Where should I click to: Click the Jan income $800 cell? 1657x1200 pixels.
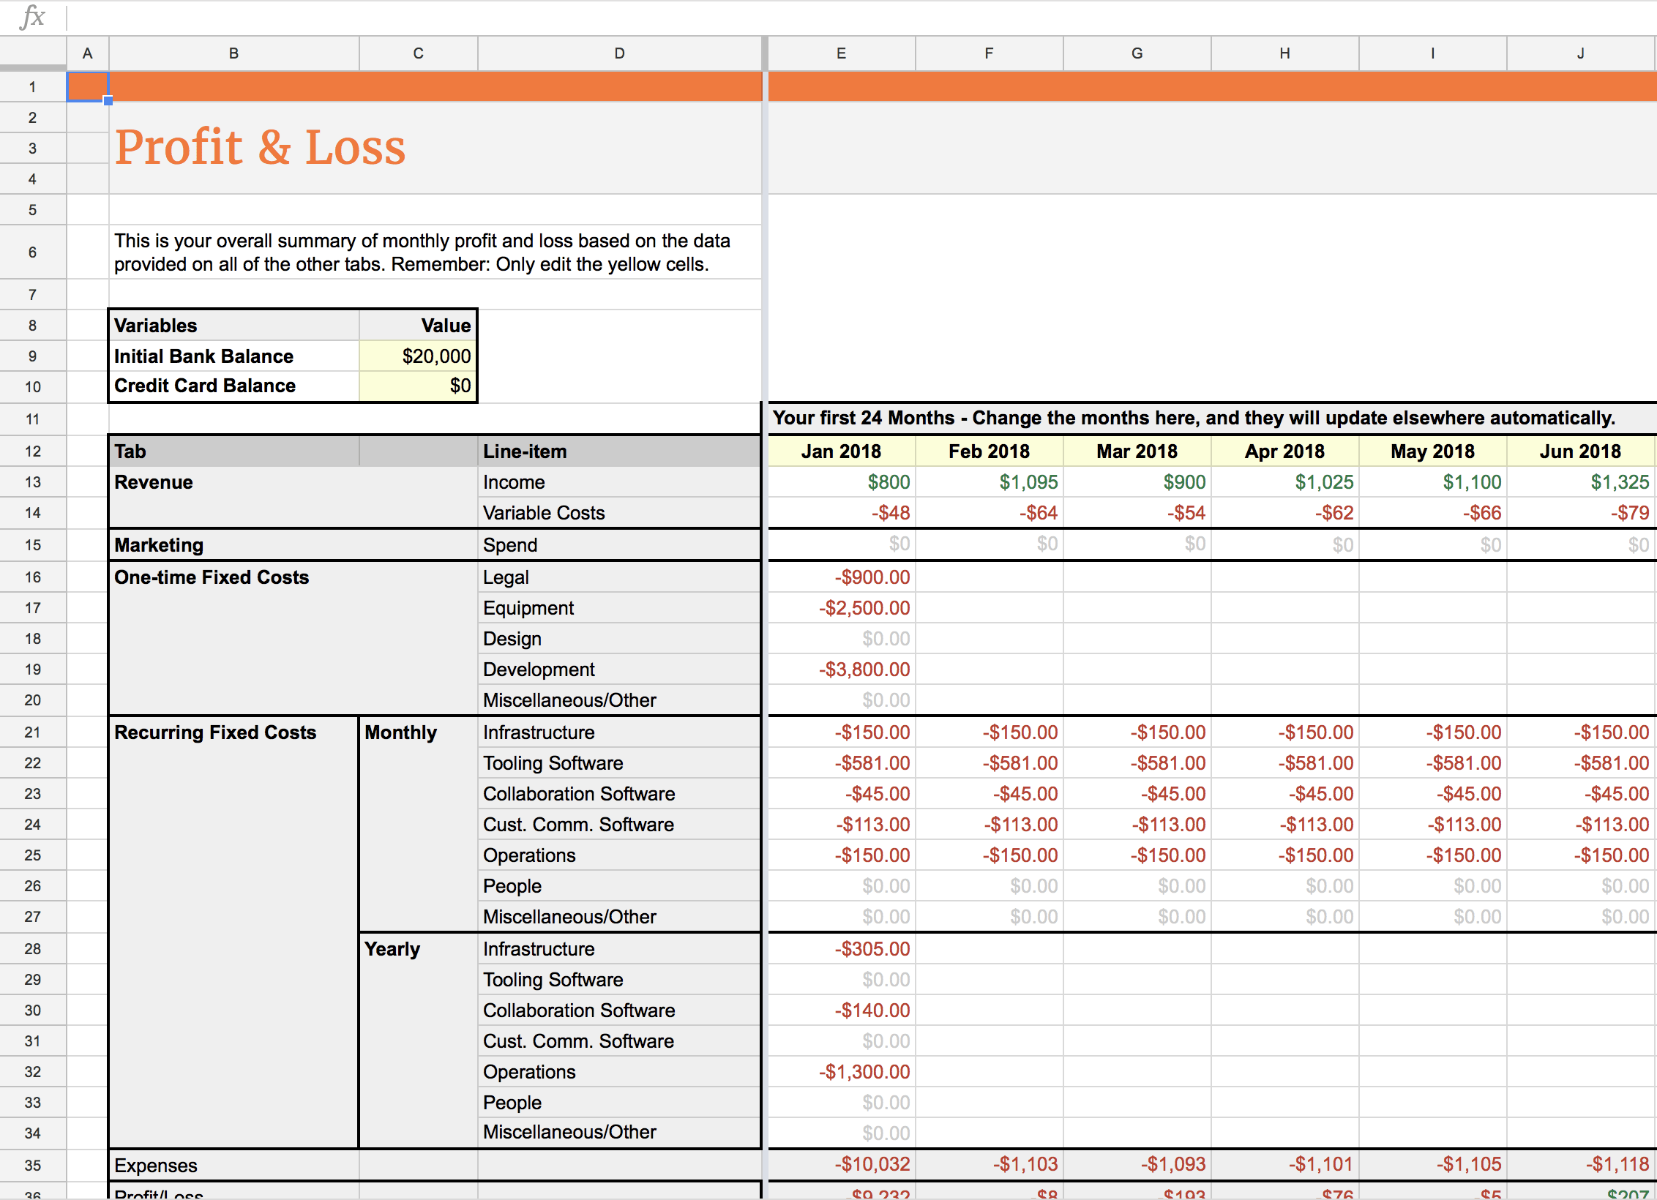coord(842,482)
